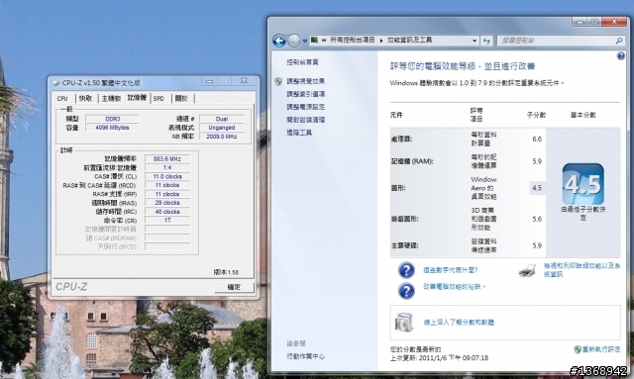Screen dimensions: 634x379
Task: Switch to the CPU tab in CPU-Z
Action: [x=62, y=99]
